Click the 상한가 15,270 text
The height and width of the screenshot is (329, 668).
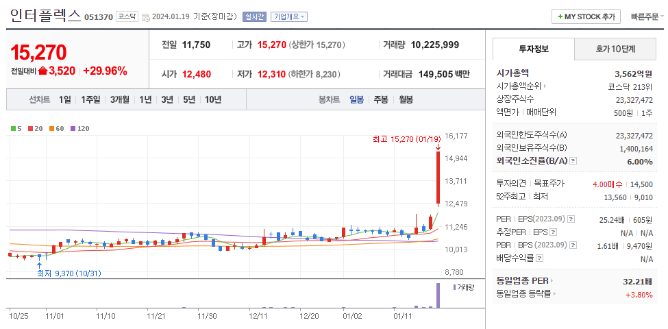(317, 45)
